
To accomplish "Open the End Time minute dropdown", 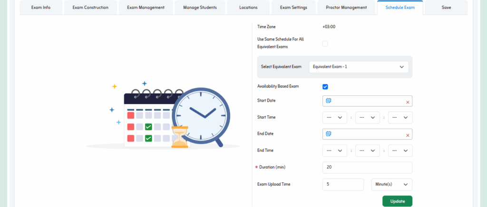I will (367, 151).
